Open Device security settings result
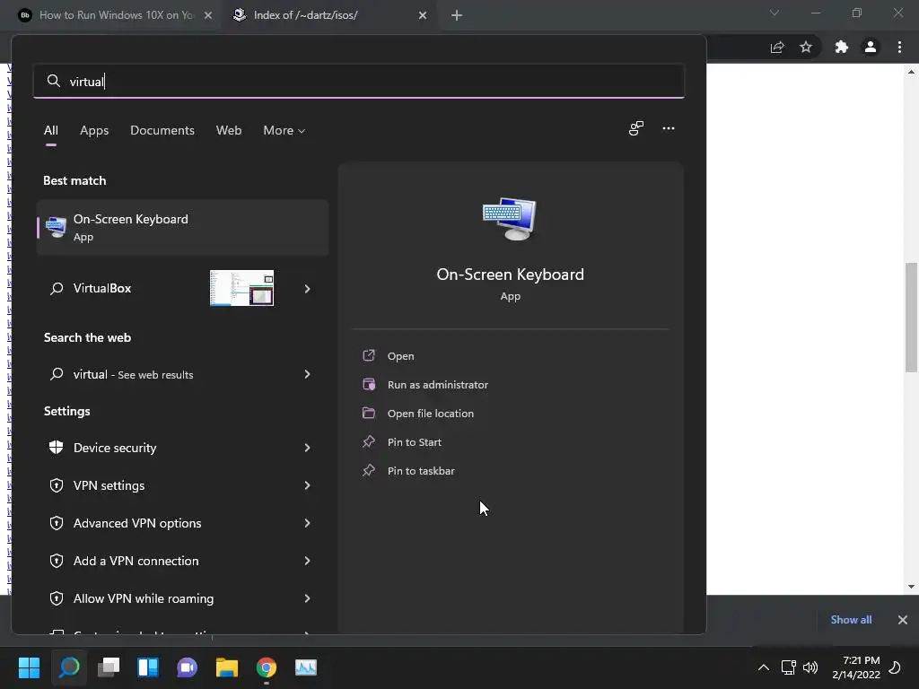919x689 pixels. (182, 448)
